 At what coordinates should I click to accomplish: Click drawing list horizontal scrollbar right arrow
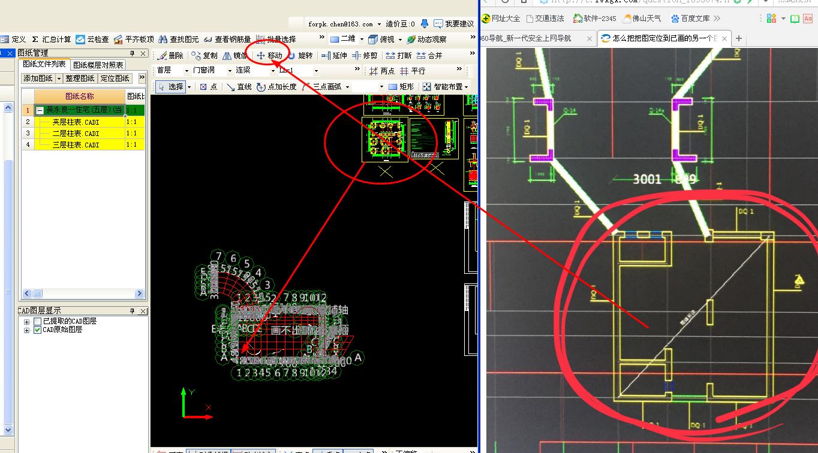pyautogui.click(x=139, y=294)
